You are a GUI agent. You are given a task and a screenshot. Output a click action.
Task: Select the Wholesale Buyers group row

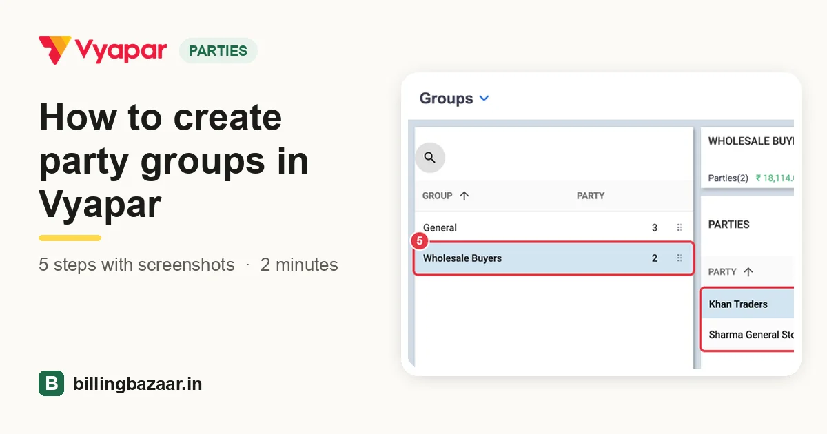pyautogui.click(x=553, y=258)
